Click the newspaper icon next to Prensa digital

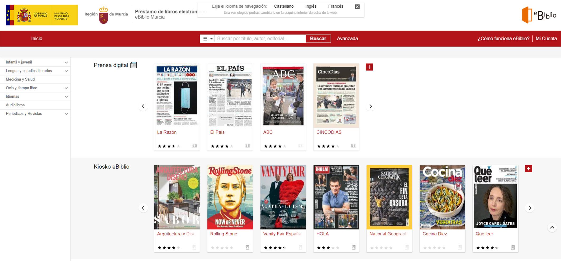coord(134,65)
